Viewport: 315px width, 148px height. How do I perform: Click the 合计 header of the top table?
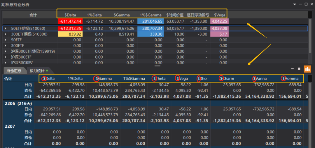[x=33, y=15]
